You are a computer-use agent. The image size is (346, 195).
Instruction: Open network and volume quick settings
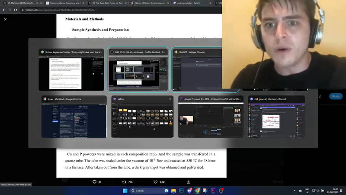point(318,191)
